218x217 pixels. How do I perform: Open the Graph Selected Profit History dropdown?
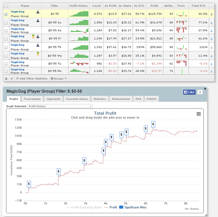(60, 106)
